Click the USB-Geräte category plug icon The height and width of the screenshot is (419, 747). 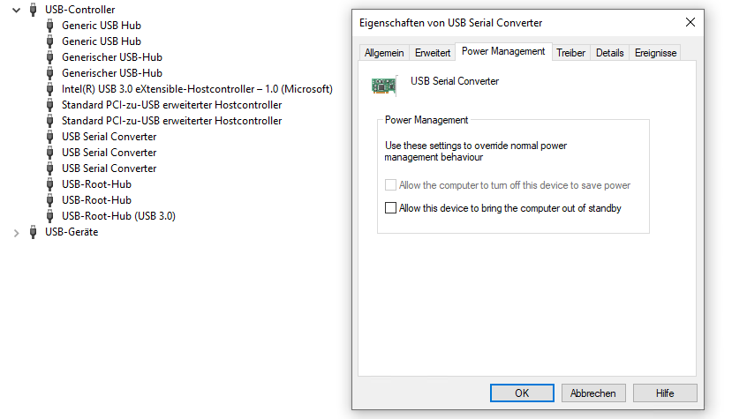click(33, 232)
